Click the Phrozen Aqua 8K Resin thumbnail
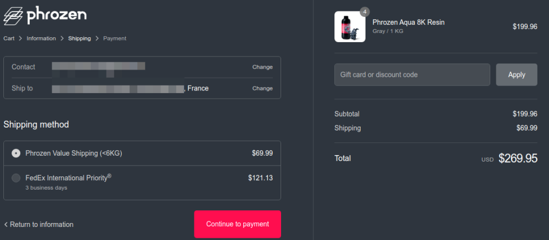The height and width of the screenshot is (240, 549). coord(350,27)
